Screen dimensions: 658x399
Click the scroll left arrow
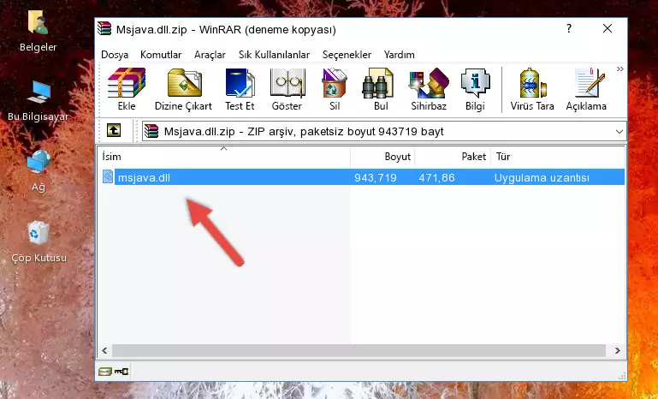(x=105, y=350)
